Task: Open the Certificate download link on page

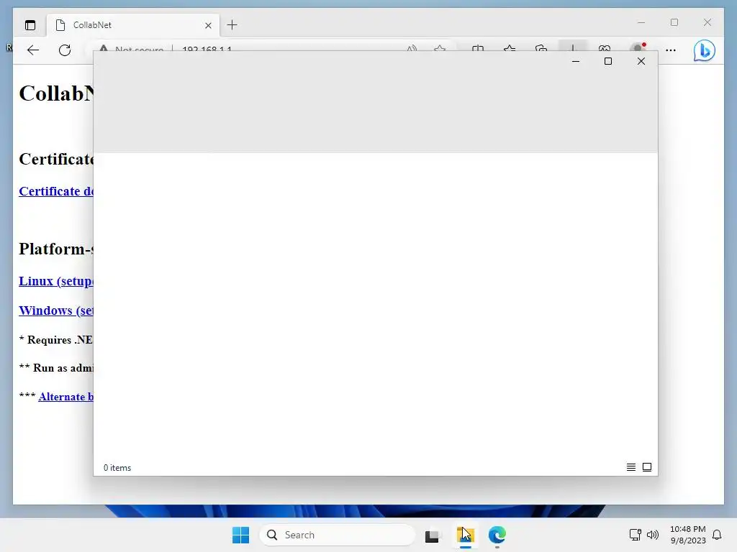Action: pyautogui.click(x=56, y=191)
